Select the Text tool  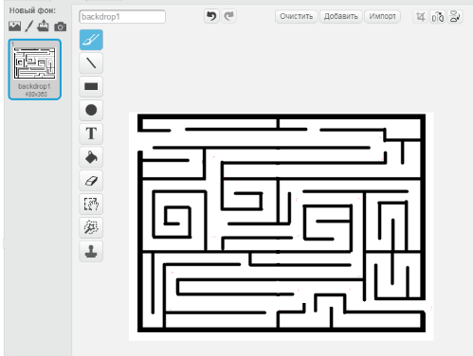(91, 133)
